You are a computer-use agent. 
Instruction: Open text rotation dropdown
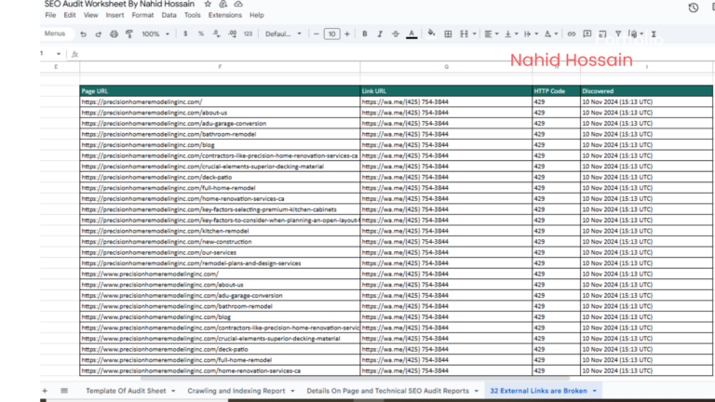(551, 34)
